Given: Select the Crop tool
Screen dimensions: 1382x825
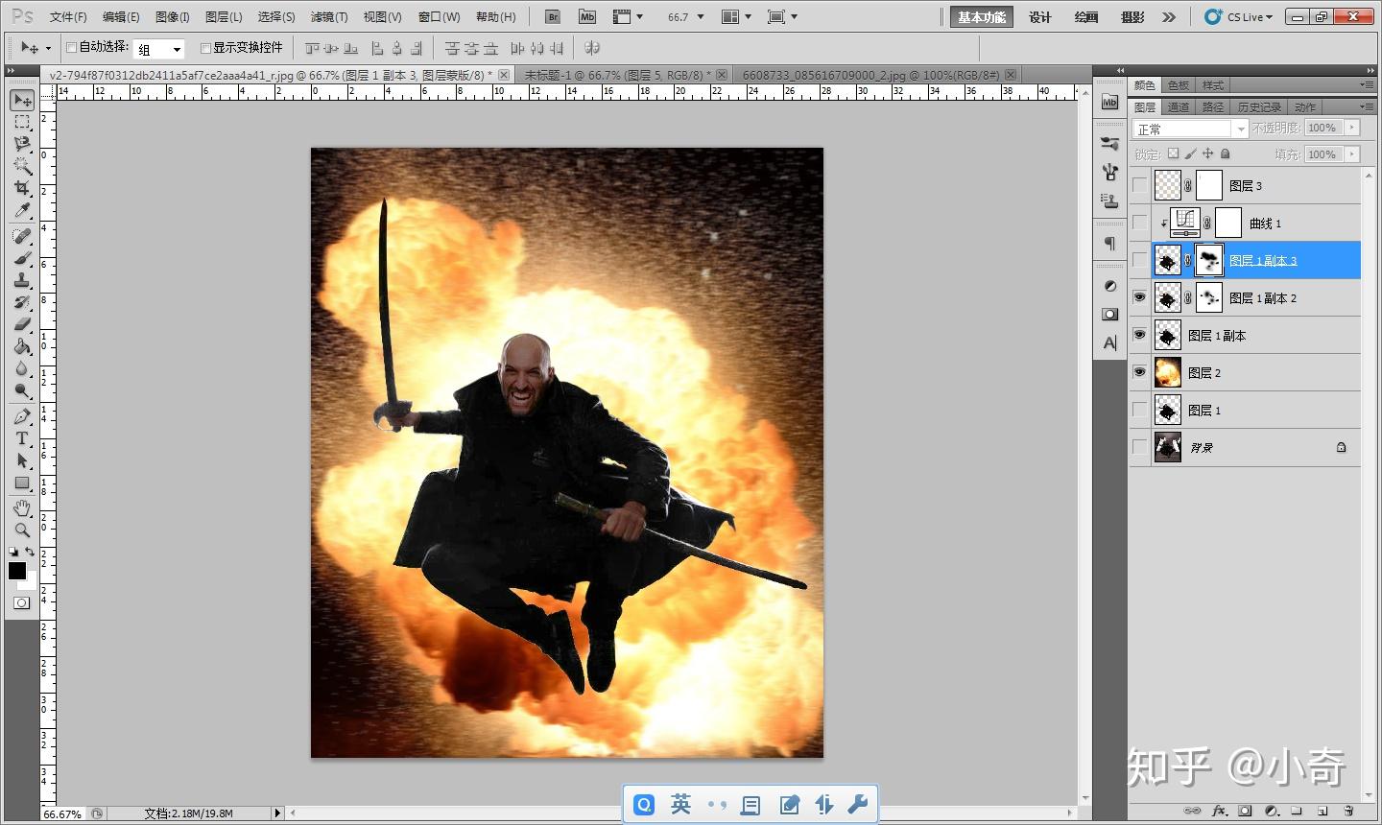Looking at the screenshot, I should tap(22, 188).
